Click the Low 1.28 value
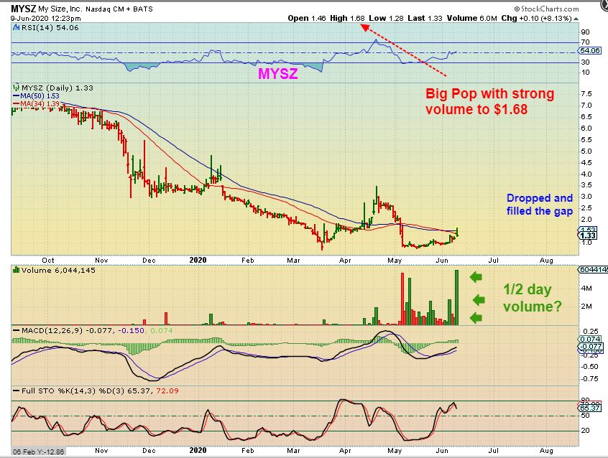608x458 pixels. (x=386, y=18)
